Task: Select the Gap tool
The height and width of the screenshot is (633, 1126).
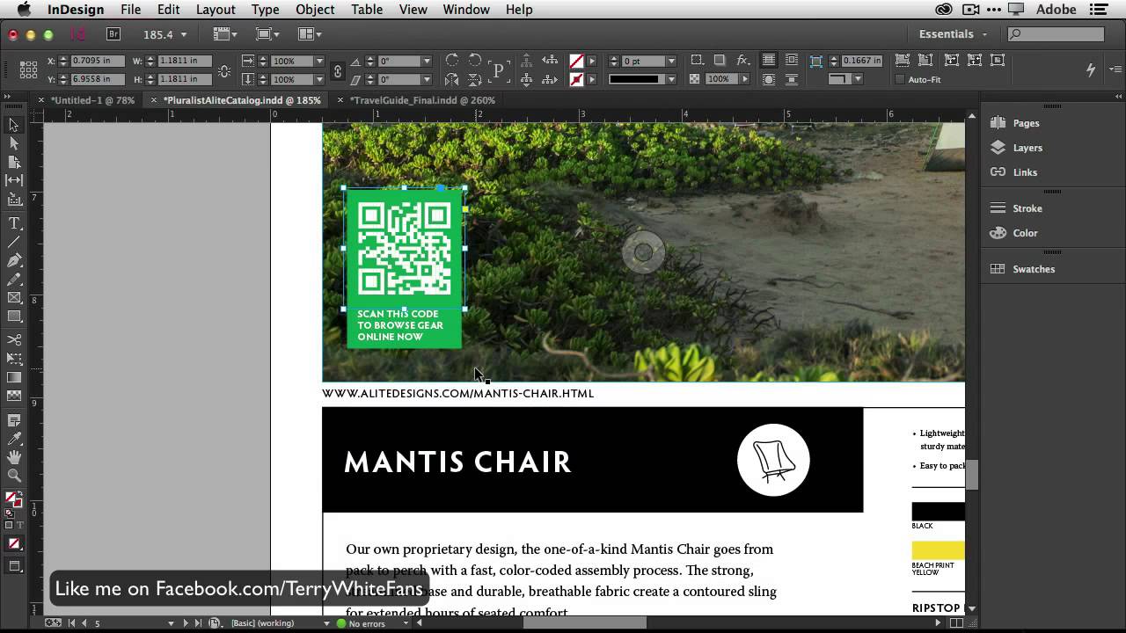Action: coord(14,180)
